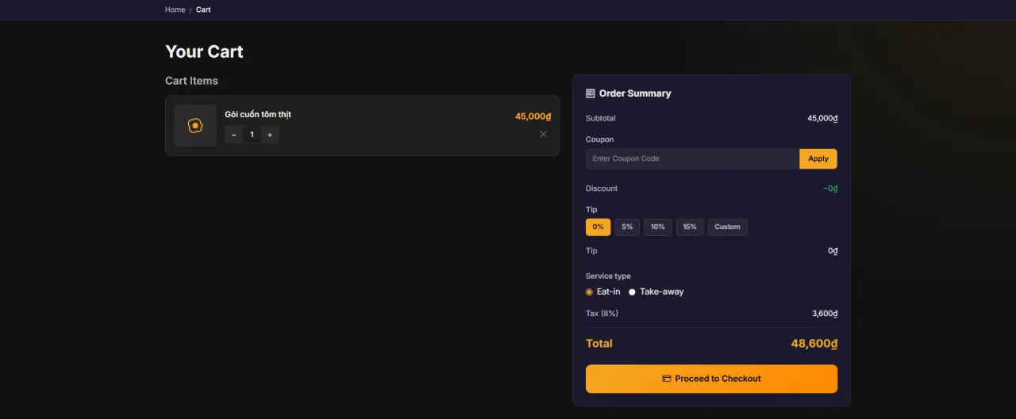This screenshot has width=1016, height=419.
Task: Click the total amount 48,600₫
Action: tap(814, 344)
